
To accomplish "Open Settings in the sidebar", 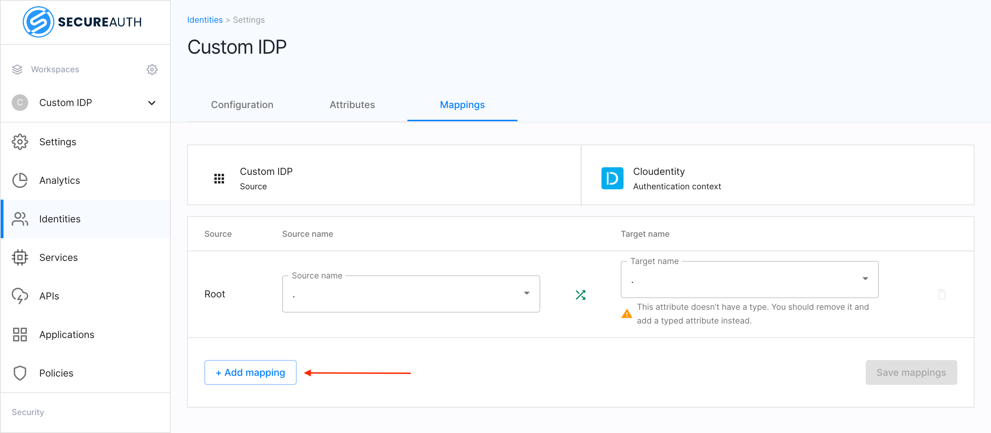I will (x=85, y=142).
